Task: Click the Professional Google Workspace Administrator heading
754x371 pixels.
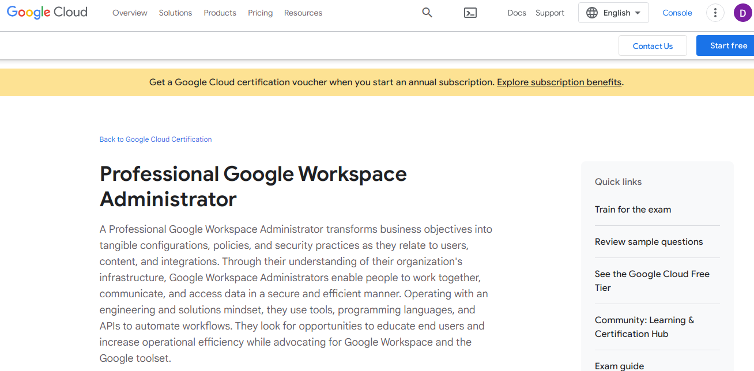Action: 254,187
